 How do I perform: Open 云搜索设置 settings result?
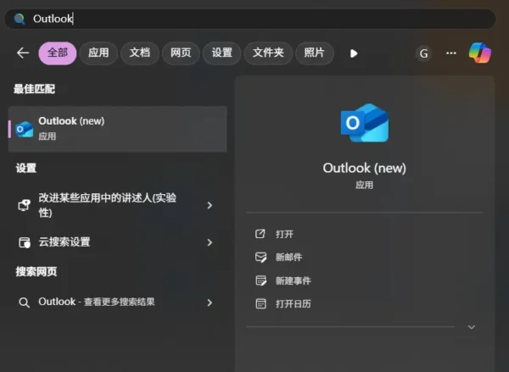pos(118,242)
